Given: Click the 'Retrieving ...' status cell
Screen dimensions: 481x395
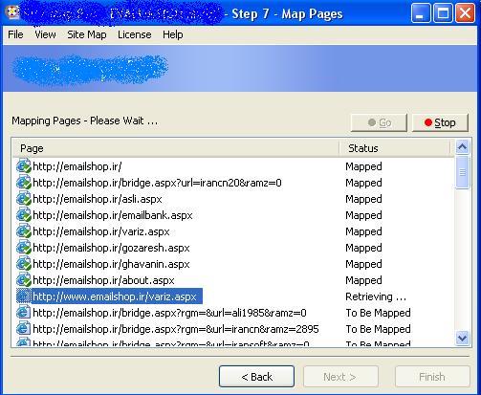Looking at the screenshot, I should [x=376, y=296].
